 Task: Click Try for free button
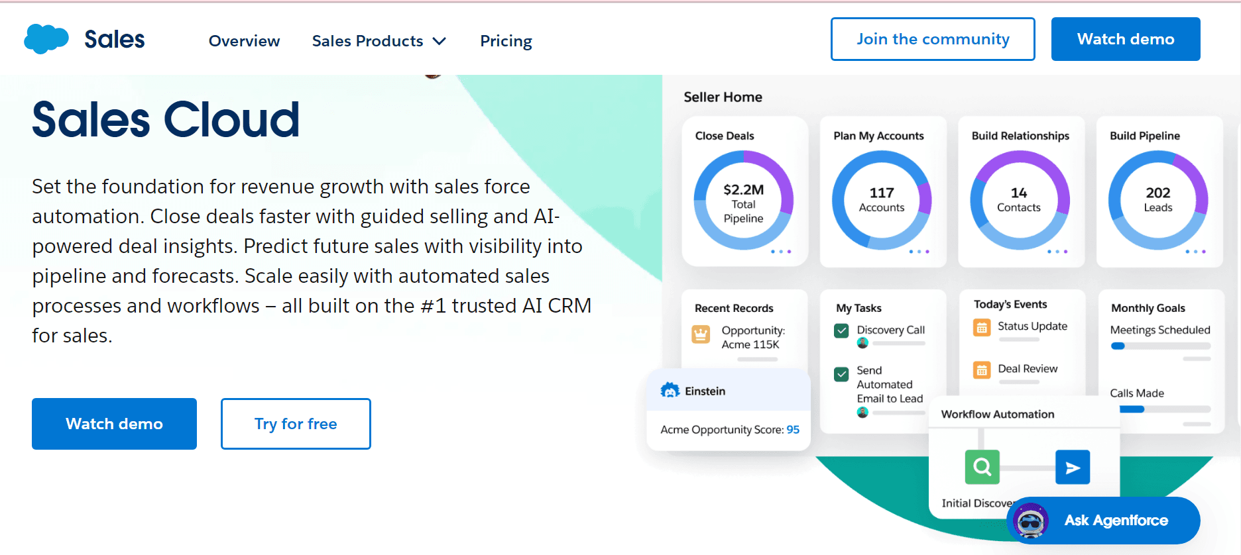(296, 424)
